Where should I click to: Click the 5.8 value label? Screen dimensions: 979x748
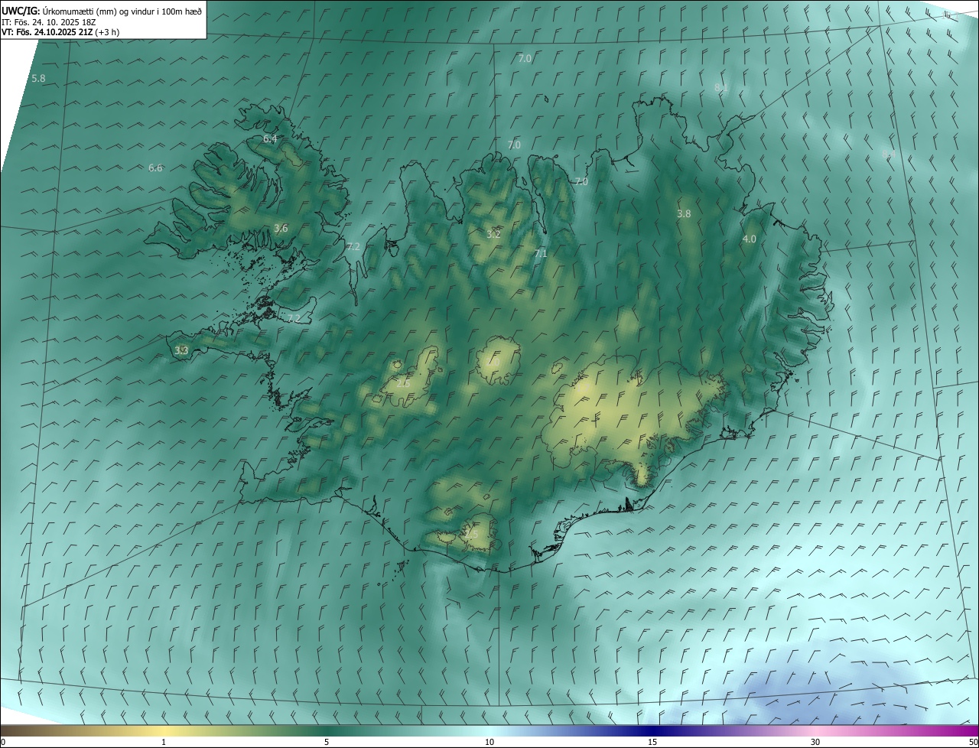38,79
